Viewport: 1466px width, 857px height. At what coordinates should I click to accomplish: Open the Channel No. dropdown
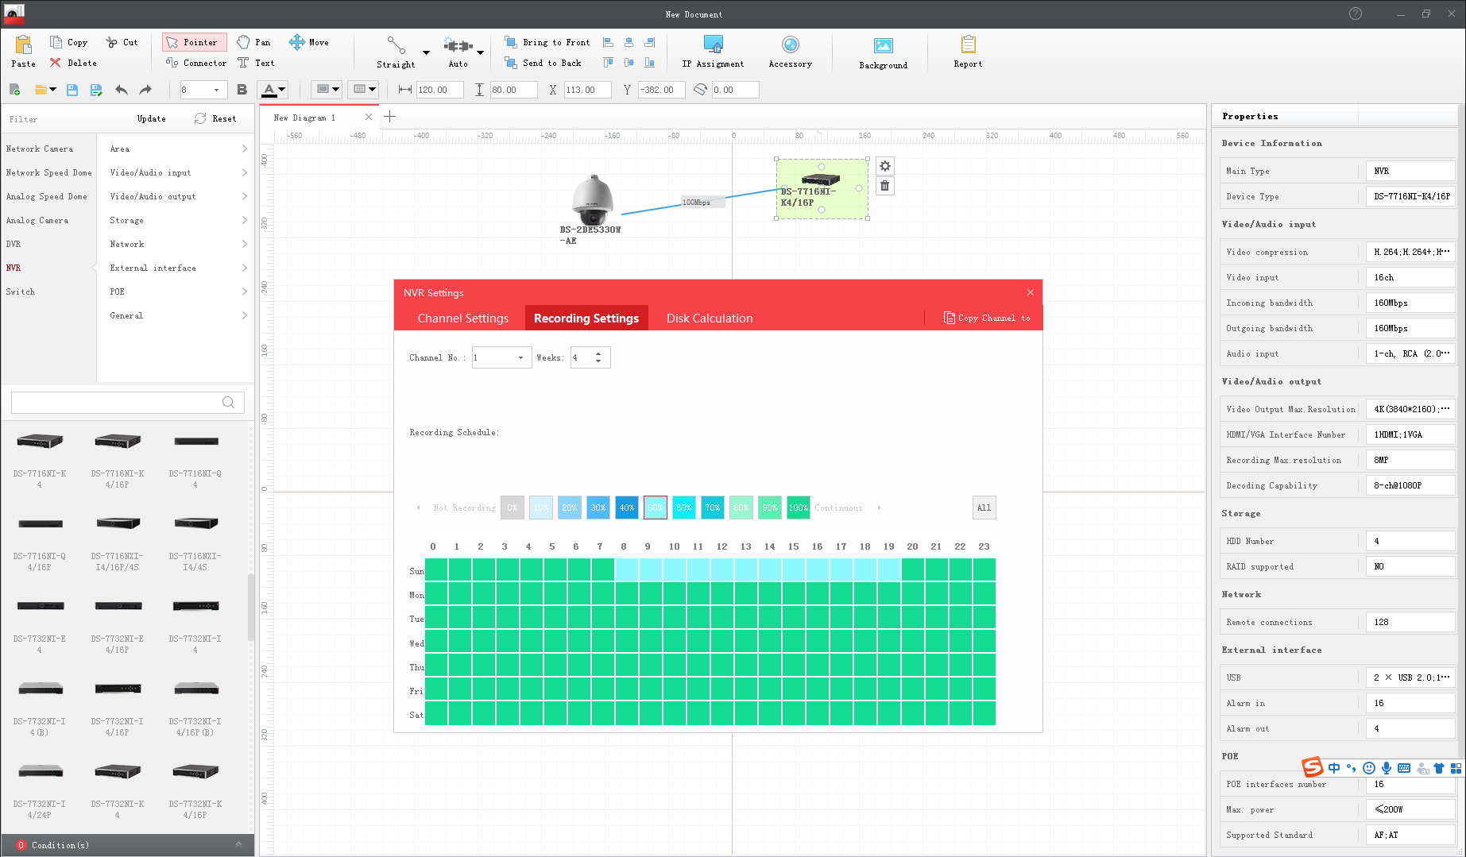point(520,357)
